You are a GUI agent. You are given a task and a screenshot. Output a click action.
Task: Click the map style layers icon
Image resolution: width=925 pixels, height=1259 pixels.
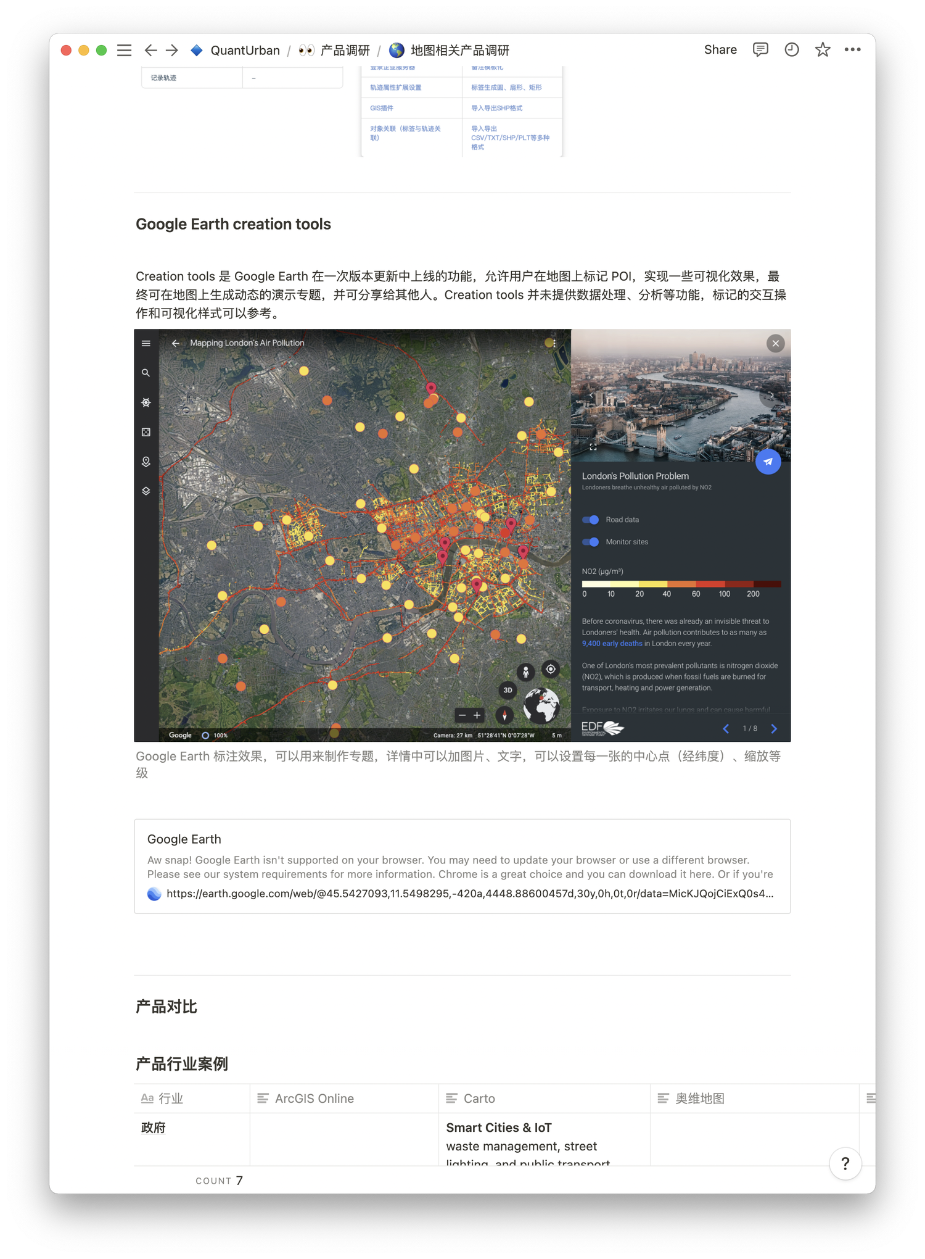tap(146, 491)
